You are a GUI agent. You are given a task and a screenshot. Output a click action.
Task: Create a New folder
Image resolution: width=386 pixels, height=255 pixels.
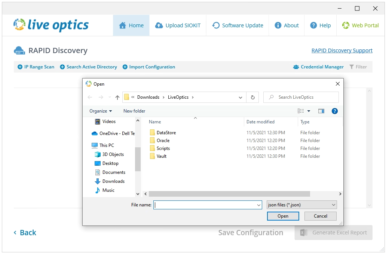[134, 111]
